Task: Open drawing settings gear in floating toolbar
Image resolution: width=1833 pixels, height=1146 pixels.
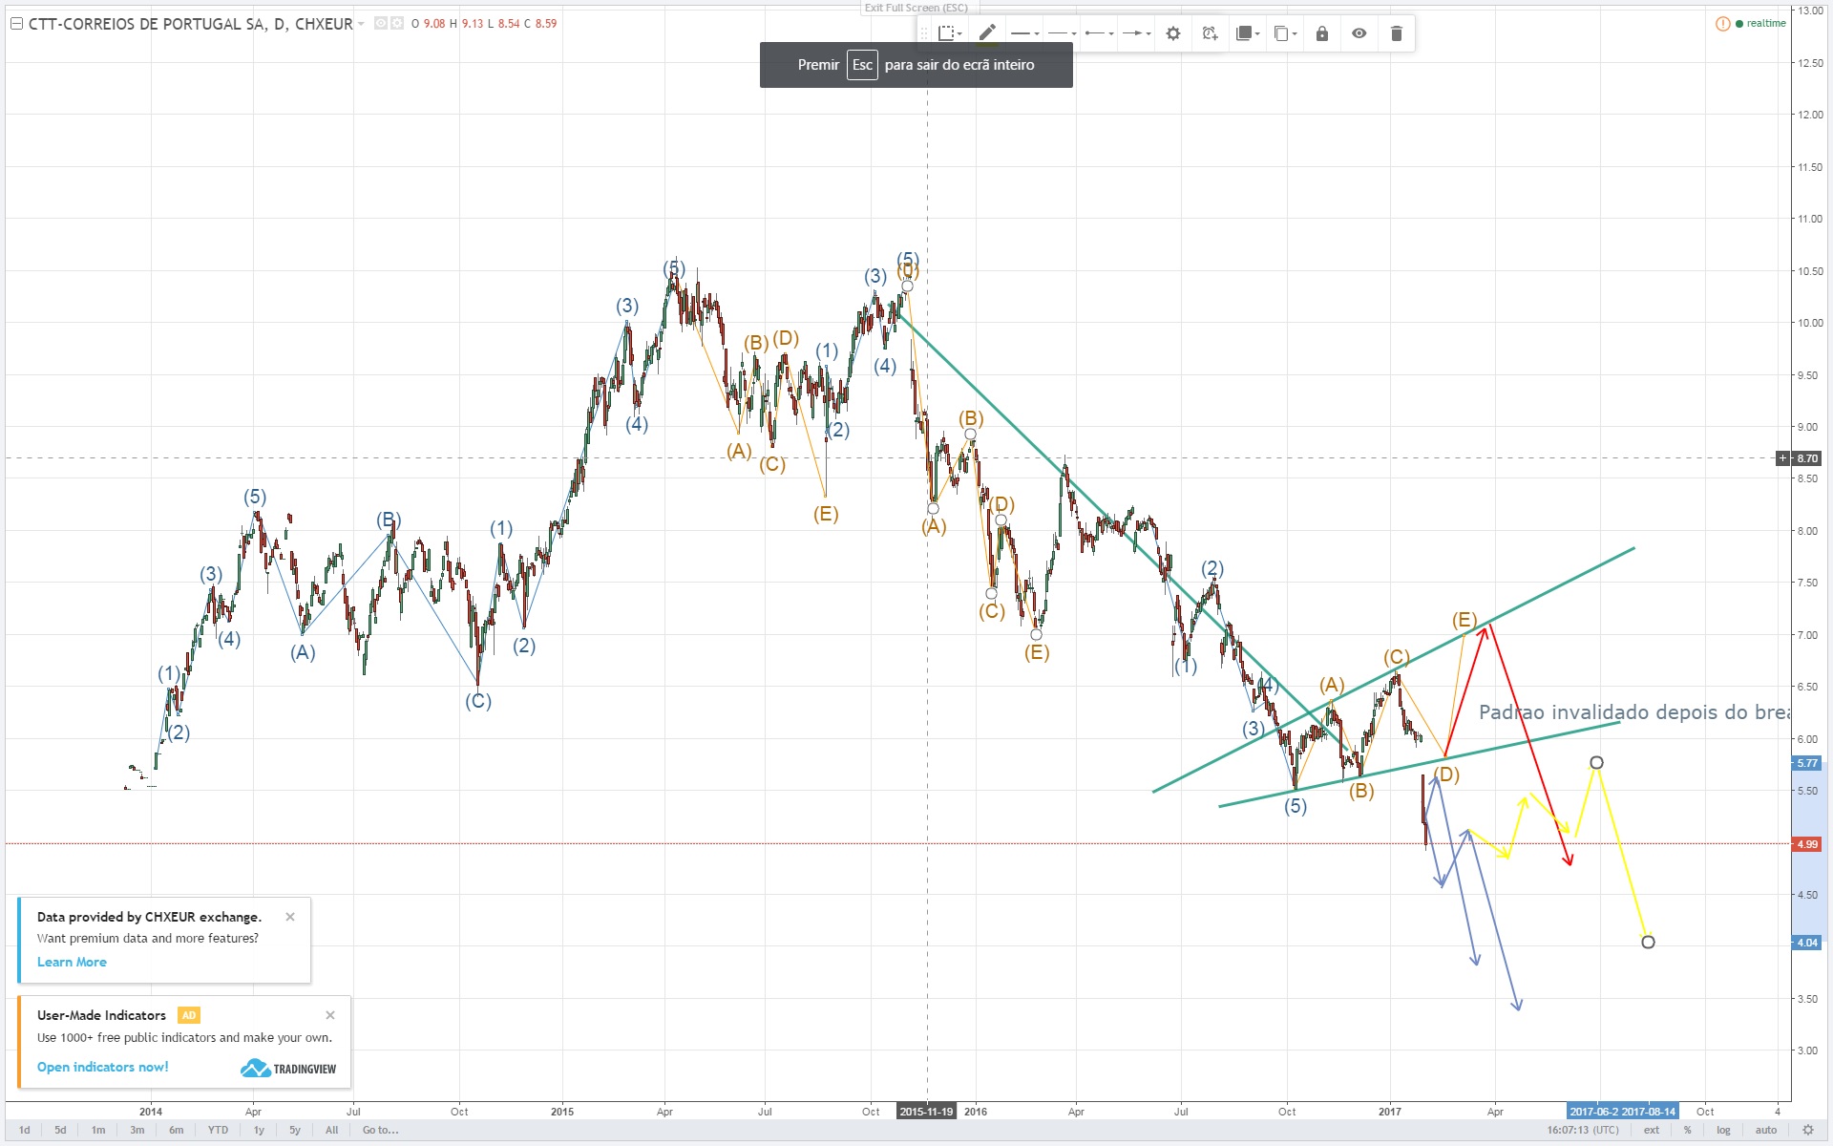Action: tap(1173, 33)
